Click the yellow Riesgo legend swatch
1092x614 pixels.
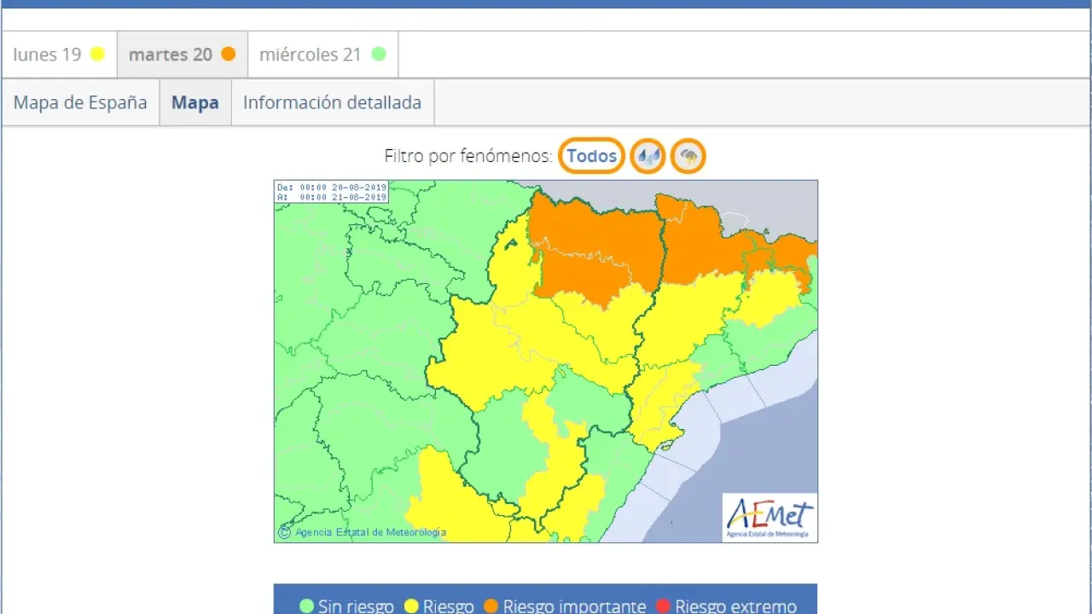point(411,606)
